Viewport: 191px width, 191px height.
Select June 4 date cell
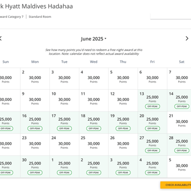(x=94, y=78)
